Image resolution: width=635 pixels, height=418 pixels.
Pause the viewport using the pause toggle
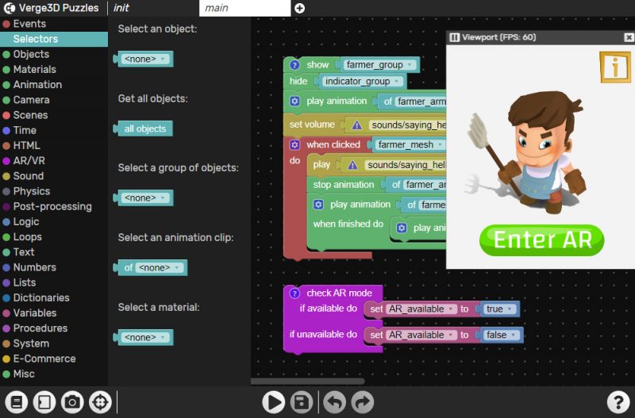click(x=454, y=37)
